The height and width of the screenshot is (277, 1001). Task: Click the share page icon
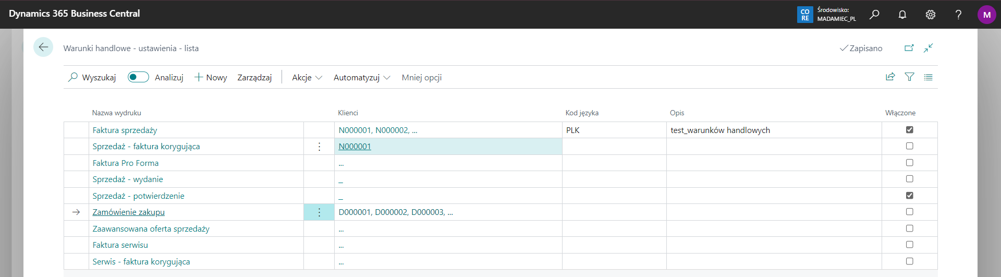pyautogui.click(x=890, y=77)
